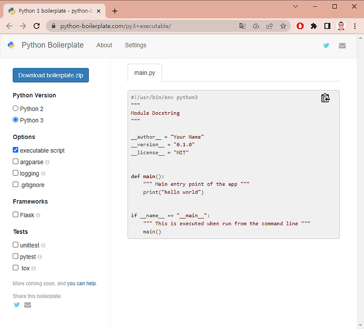Select the Python 2 radio button
The image size is (364, 329).
15,108
